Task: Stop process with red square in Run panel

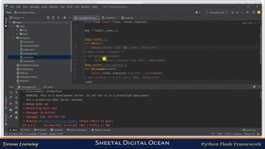Action: click(x=11, y=103)
